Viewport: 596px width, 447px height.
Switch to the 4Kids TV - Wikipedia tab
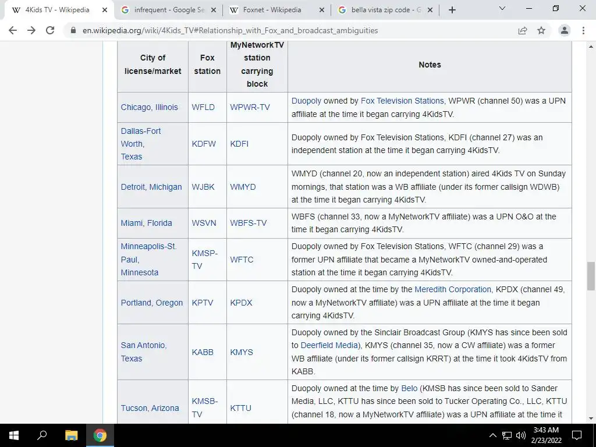(x=57, y=10)
